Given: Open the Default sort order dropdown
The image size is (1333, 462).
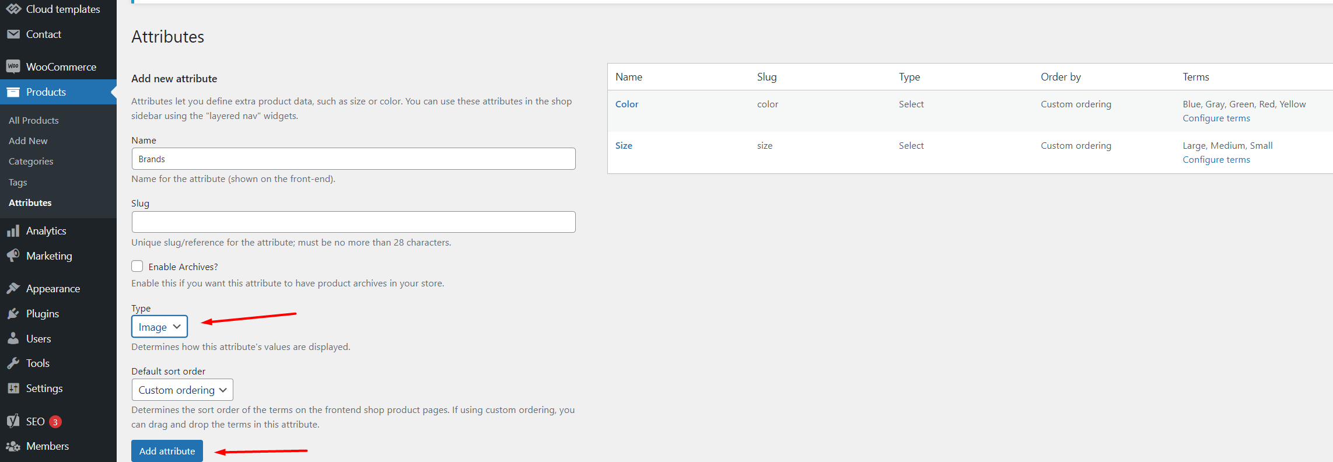Looking at the screenshot, I should tap(182, 390).
